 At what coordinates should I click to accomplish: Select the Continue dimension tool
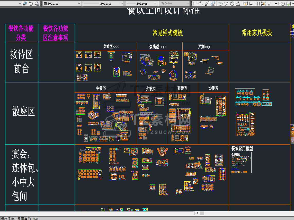pos(257,3)
